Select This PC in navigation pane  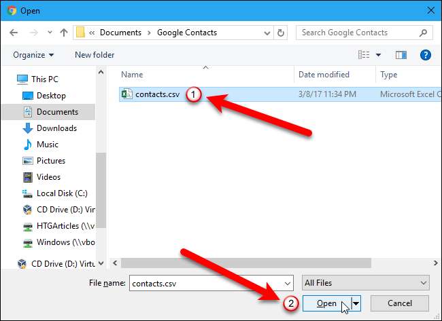coord(45,79)
